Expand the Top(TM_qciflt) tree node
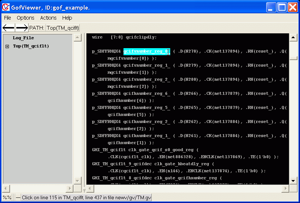 click(7, 46)
